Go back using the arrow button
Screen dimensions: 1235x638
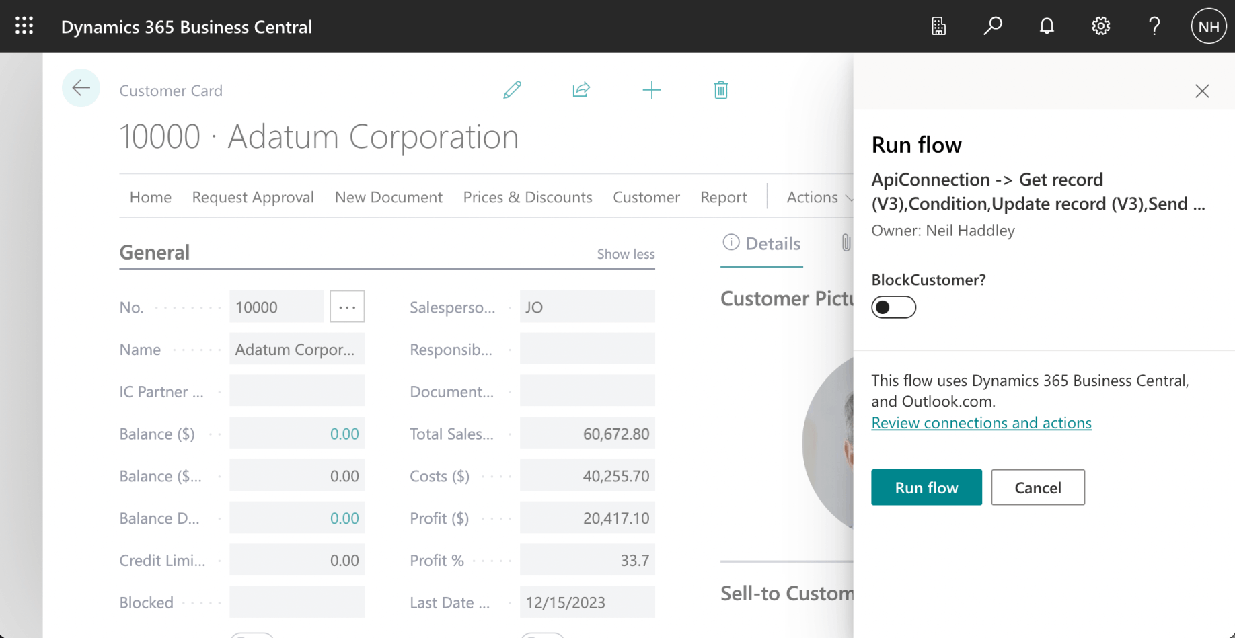pyautogui.click(x=81, y=88)
